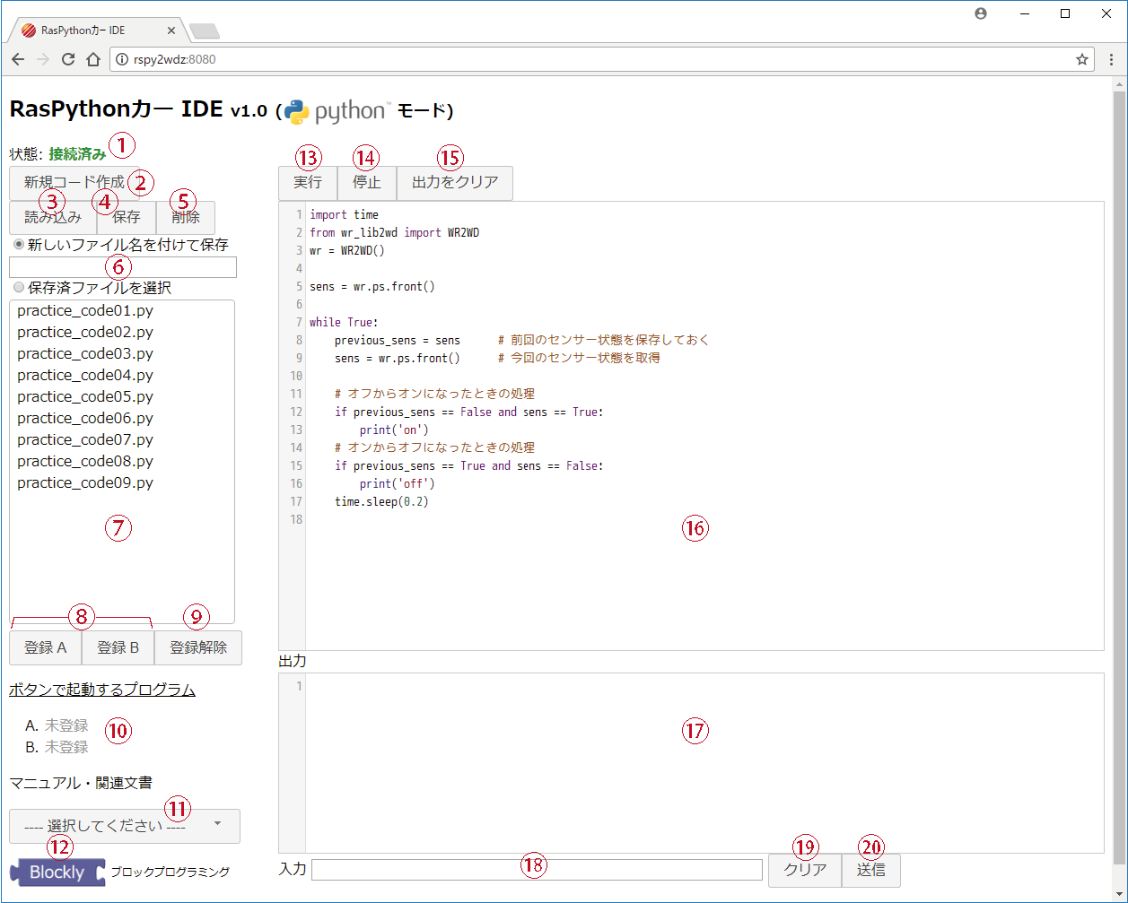This screenshot has width=1128, height=903.
Task: Go forward using browser forward arrow
Action: coord(43,59)
